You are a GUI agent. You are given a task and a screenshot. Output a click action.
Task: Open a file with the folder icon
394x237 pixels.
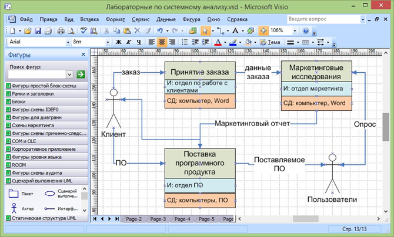click(28, 31)
